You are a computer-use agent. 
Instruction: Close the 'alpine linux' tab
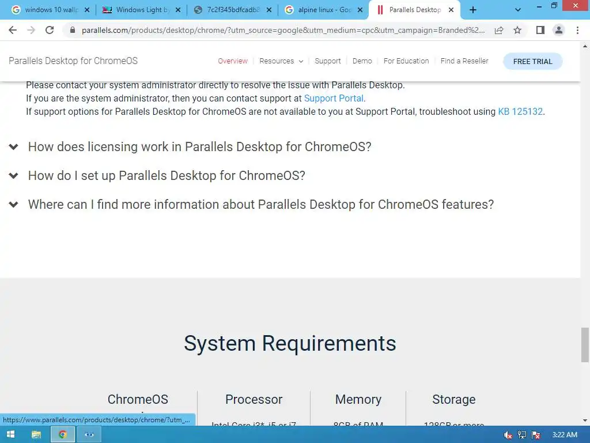tap(360, 10)
